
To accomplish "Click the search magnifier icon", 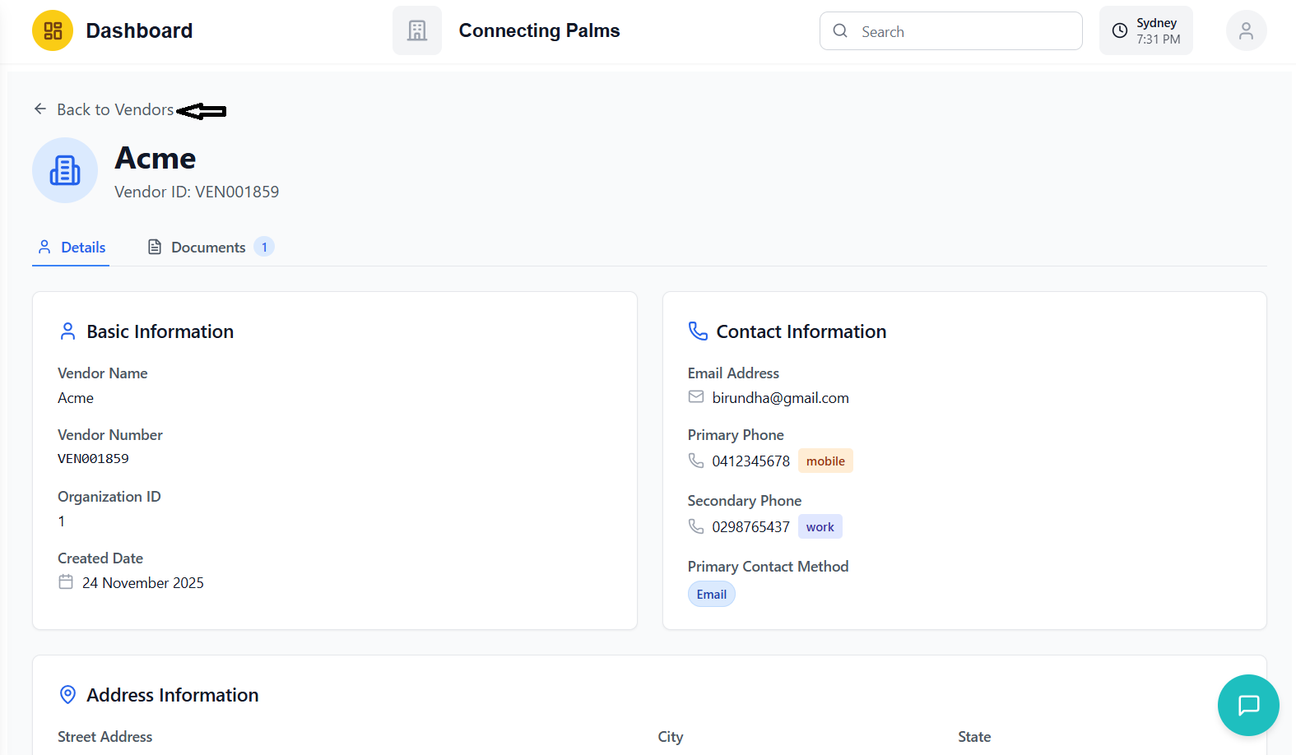I will click(x=840, y=31).
